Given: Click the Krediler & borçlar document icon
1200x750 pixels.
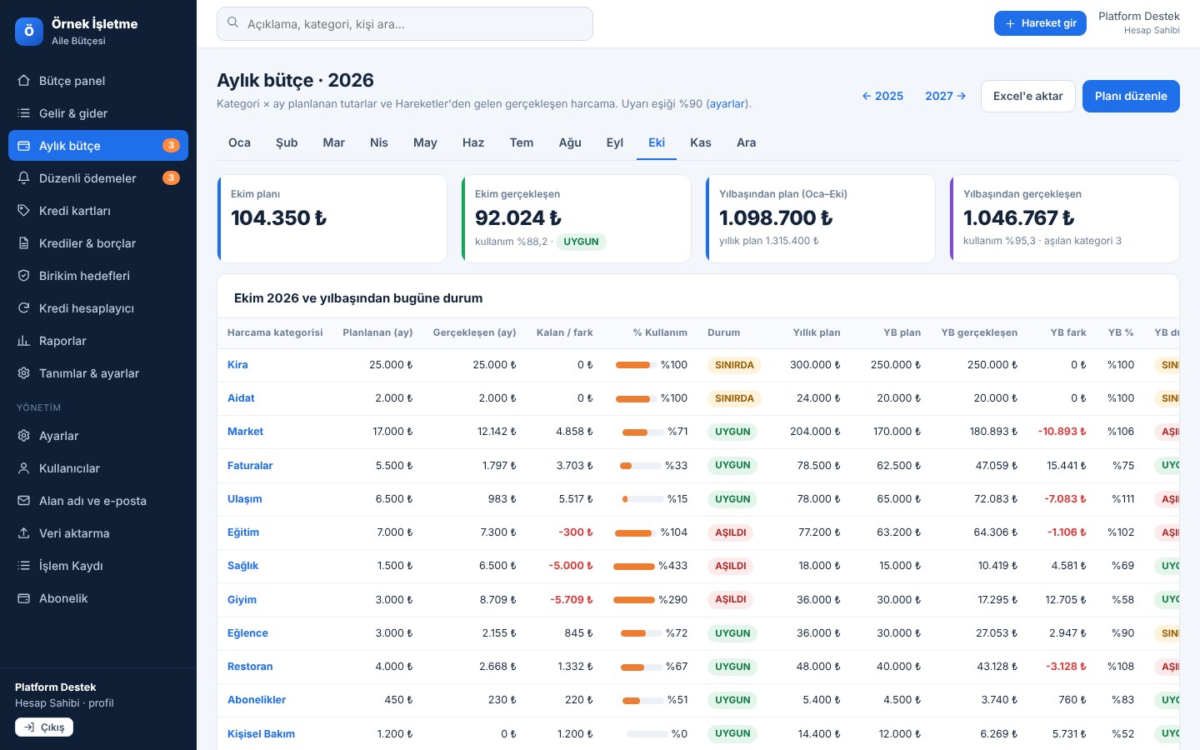Looking at the screenshot, I should [x=24, y=243].
